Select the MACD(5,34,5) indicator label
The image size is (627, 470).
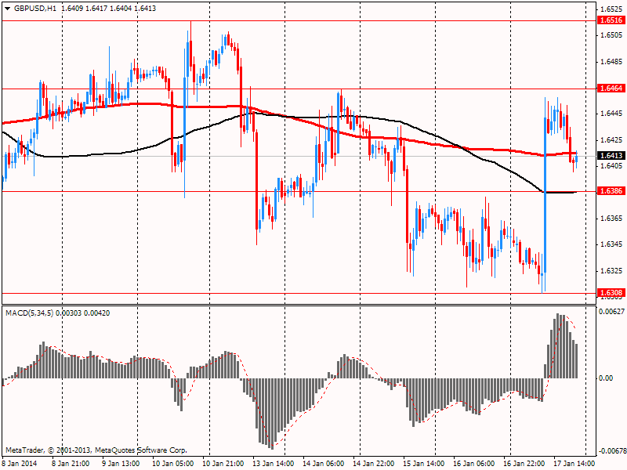[x=30, y=313]
